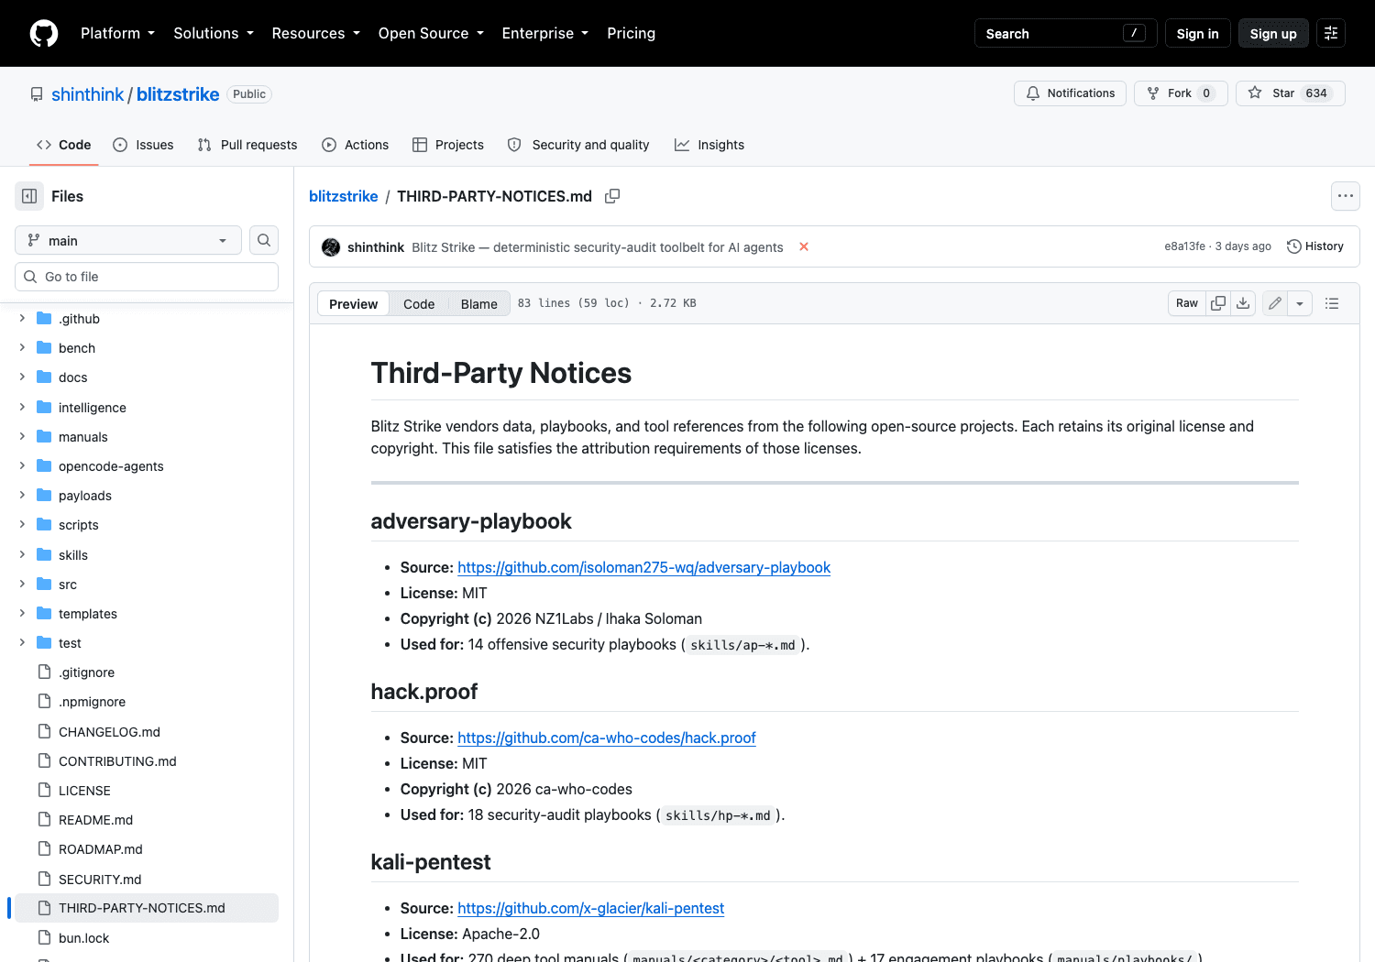The width and height of the screenshot is (1375, 962).
Task: Click the test folder icon
Action: coord(44,643)
